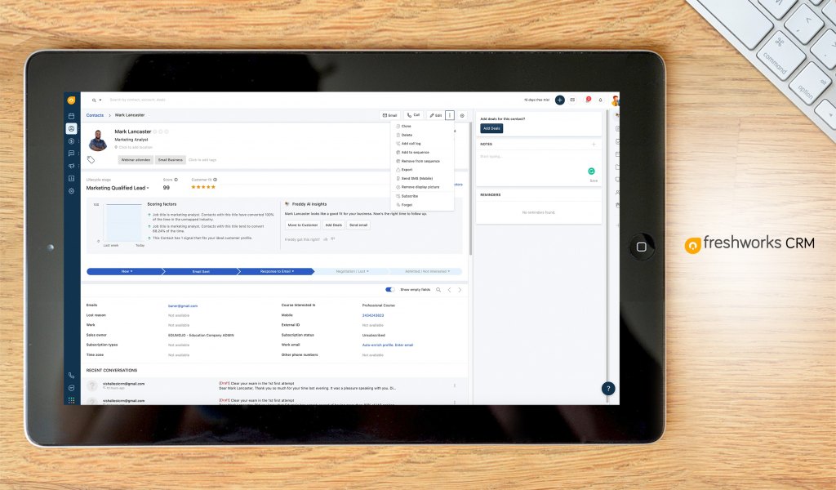Click the fifth star in the customer rating

213,186
